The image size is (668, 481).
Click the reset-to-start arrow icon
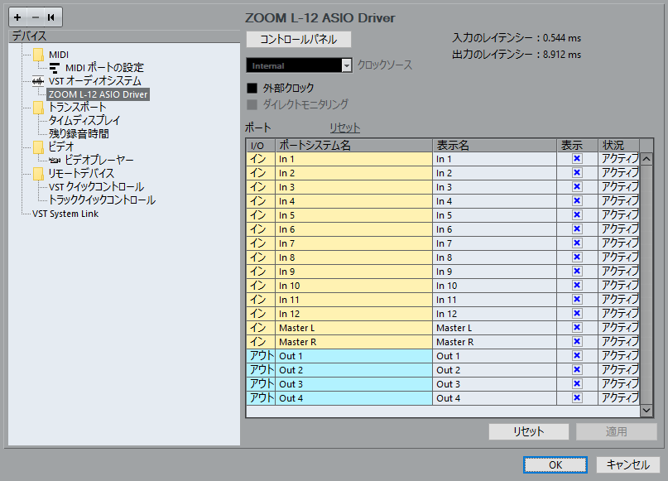click(51, 17)
